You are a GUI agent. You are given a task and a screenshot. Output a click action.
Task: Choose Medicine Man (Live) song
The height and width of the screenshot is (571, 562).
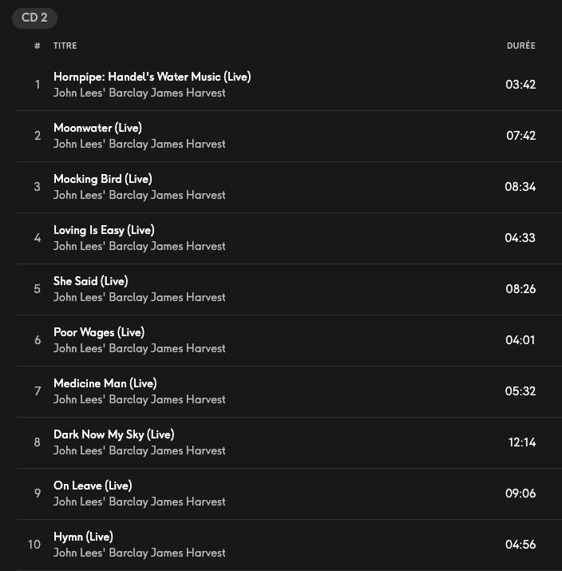(105, 383)
